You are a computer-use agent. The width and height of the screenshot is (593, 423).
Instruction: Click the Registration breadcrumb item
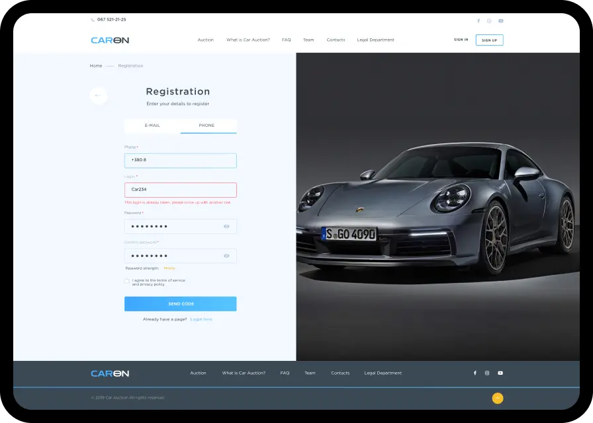[130, 65]
